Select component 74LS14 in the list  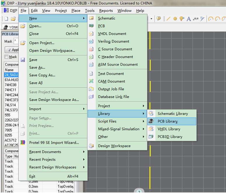click(11, 105)
